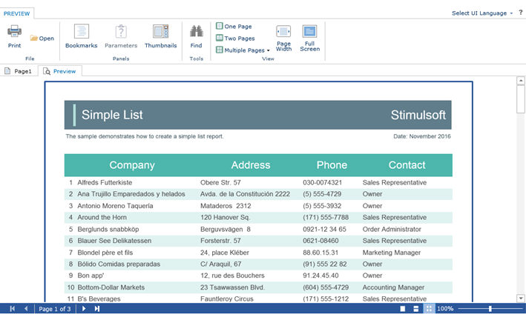The height and width of the screenshot is (314, 526).
Task: Click the Page 1 of 3 indicator
Action: tap(55, 309)
